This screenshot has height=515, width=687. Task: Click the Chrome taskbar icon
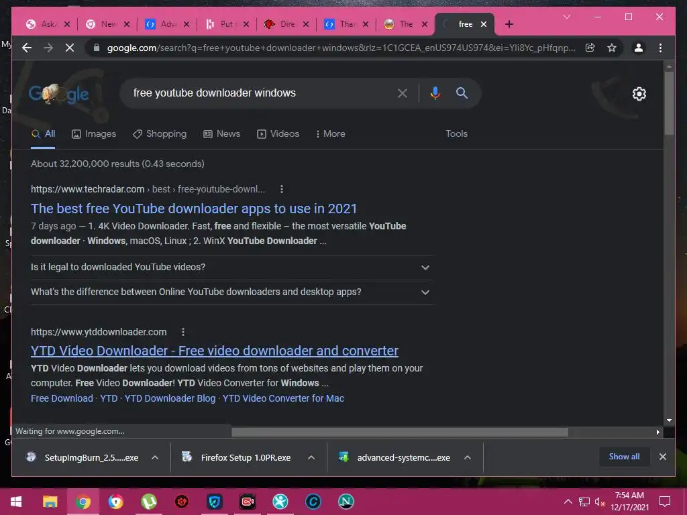83,502
